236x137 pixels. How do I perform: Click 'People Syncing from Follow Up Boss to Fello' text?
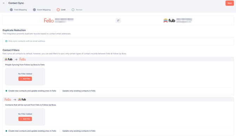click(x=25, y=65)
